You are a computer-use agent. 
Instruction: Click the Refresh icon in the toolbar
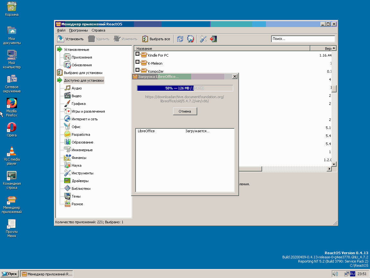[x=180, y=39]
